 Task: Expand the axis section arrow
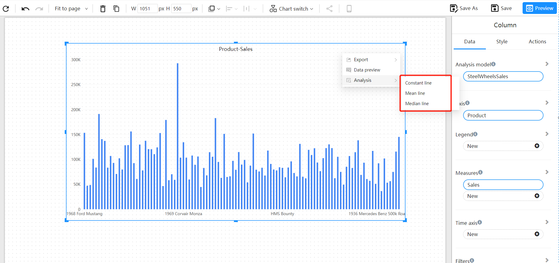click(x=547, y=103)
